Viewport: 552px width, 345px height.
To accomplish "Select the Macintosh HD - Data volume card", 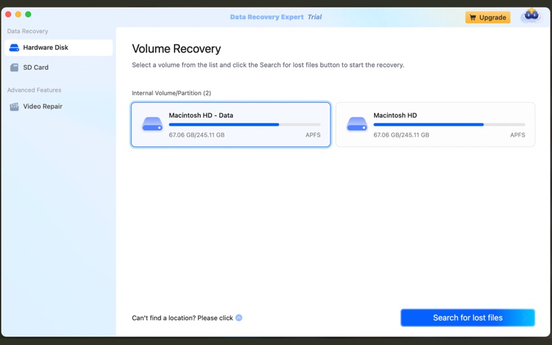I will (231, 125).
